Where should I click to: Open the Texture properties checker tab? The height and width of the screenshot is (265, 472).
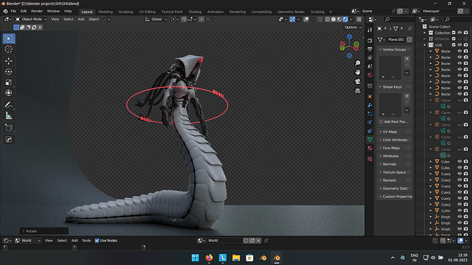(x=369, y=158)
